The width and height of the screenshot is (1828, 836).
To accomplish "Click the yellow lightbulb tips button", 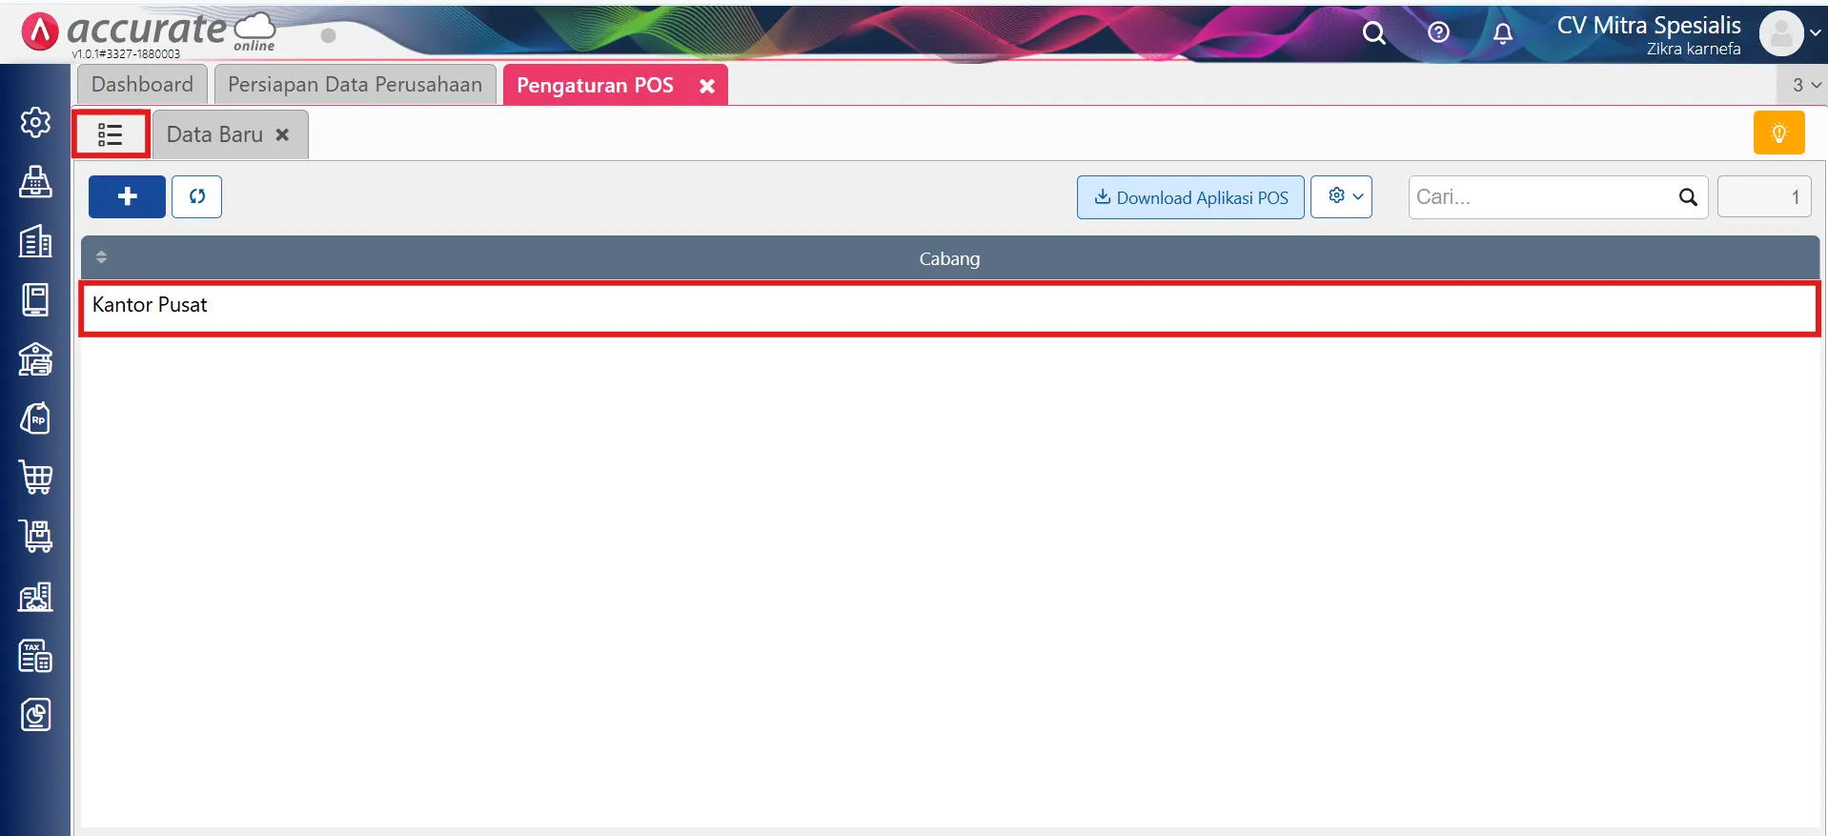I will pyautogui.click(x=1778, y=133).
